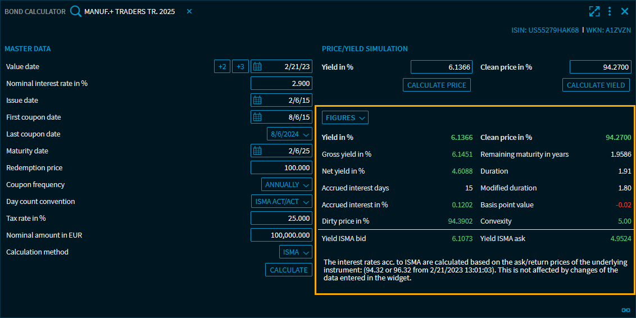This screenshot has height=318, width=636.
Task: Expand the widget to full screen
Action: (x=594, y=11)
